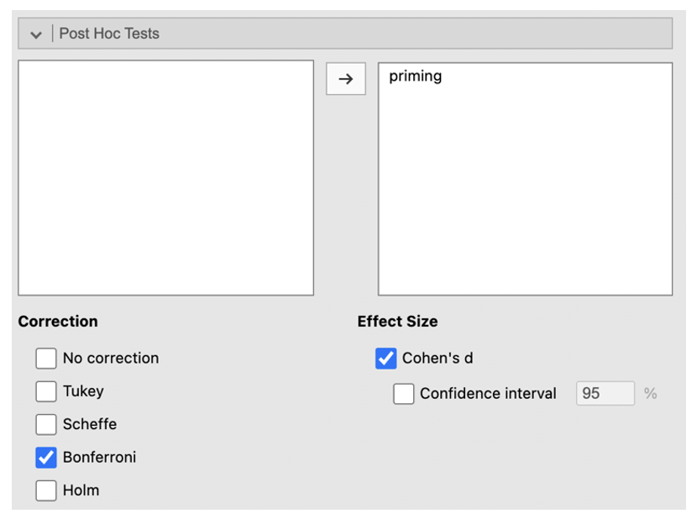This screenshot has width=697, height=524.
Task: Tick the Holm correction checkbox
Action: tap(46, 490)
